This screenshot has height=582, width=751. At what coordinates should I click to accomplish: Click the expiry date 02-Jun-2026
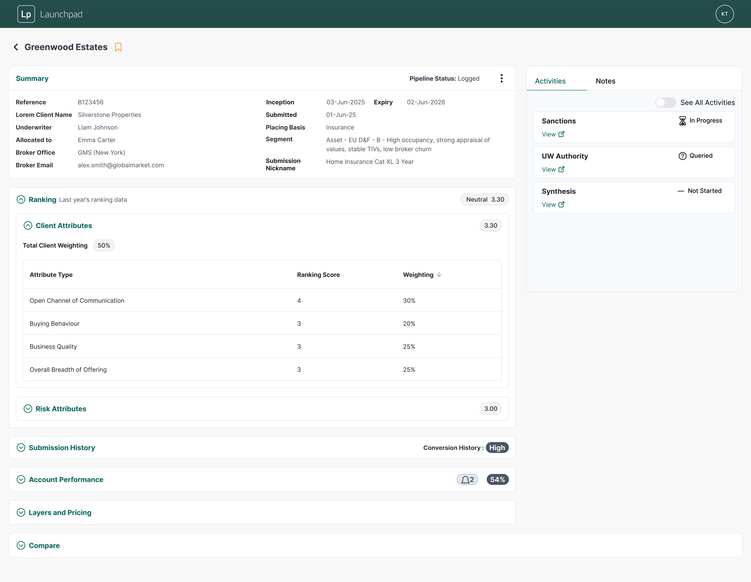click(426, 102)
